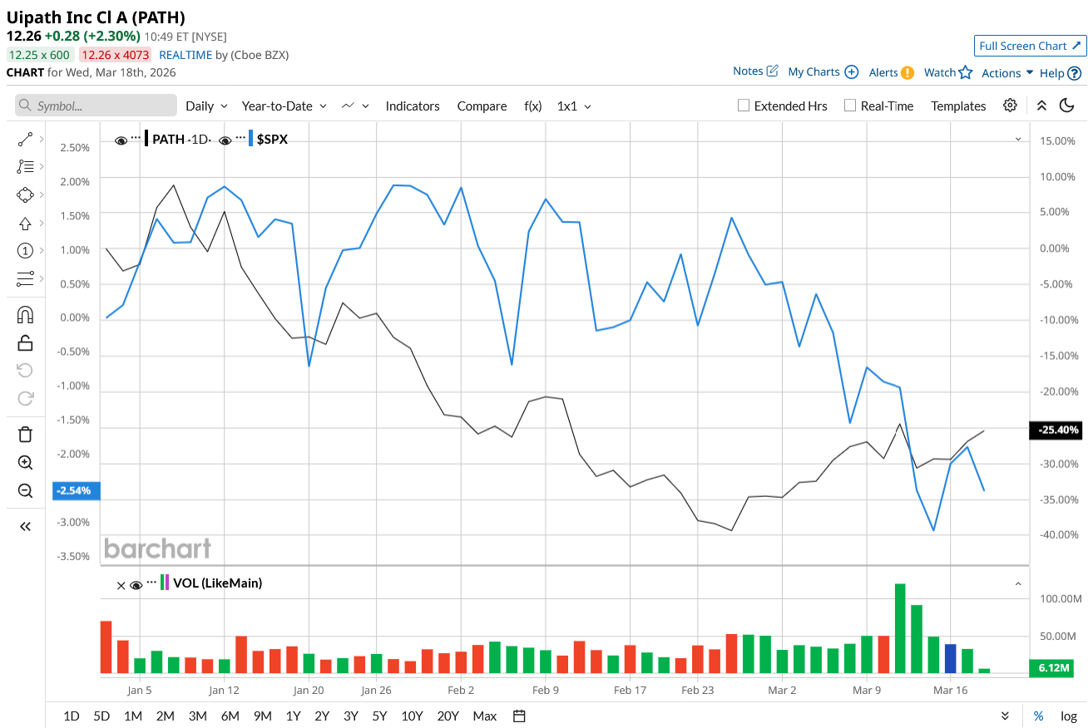Open the Actions dropdown menu
Image resolution: width=1088 pixels, height=728 pixels.
(x=1007, y=72)
